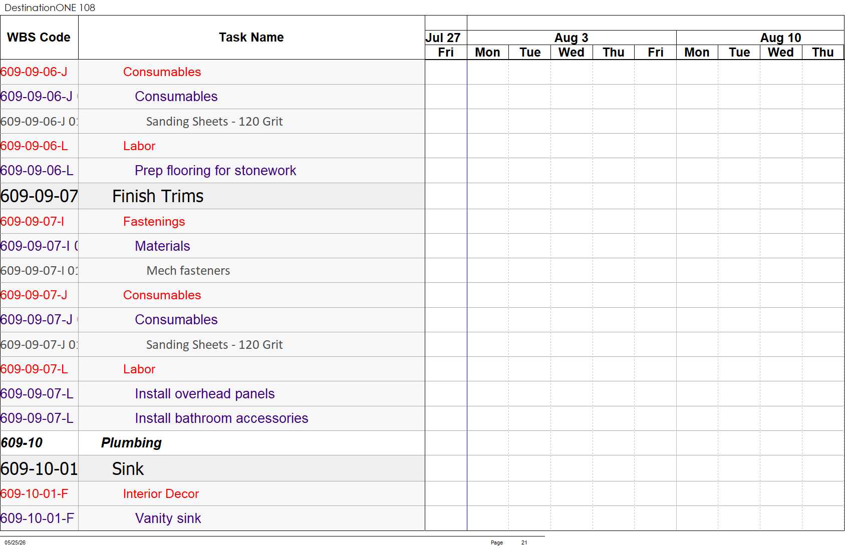The width and height of the screenshot is (845, 549).
Task: Select the Mech fasteners item
Action: 188,271
